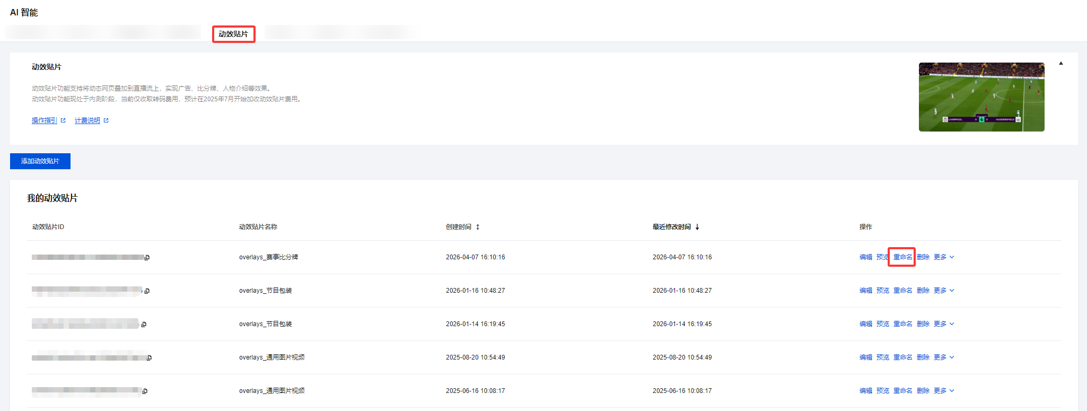
Task: Click 最近修改时间 cell 2025-06-16 10:08:17
Action: (x=682, y=391)
